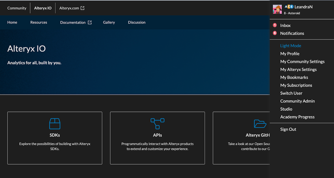The width and height of the screenshot is (334, 178).
Task: View My Subscriptions
Action: pos(296,85)
